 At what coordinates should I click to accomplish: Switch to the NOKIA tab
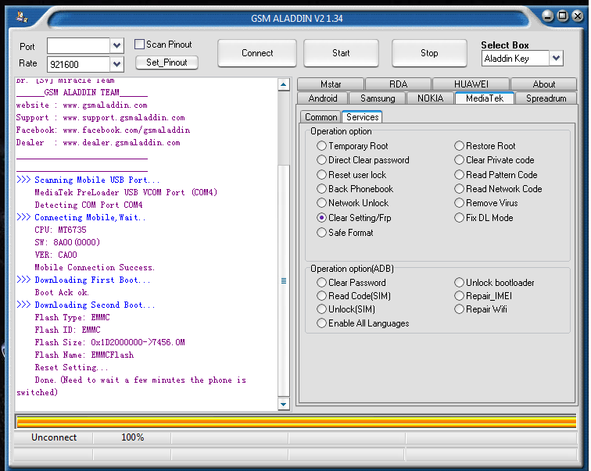(430, 98)
